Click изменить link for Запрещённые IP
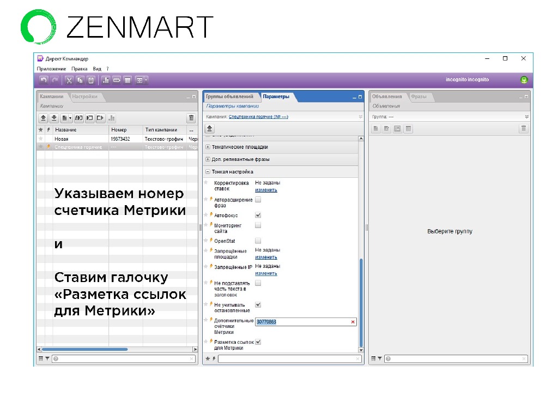Screen dimensions: 558x419 coord(266,273)
